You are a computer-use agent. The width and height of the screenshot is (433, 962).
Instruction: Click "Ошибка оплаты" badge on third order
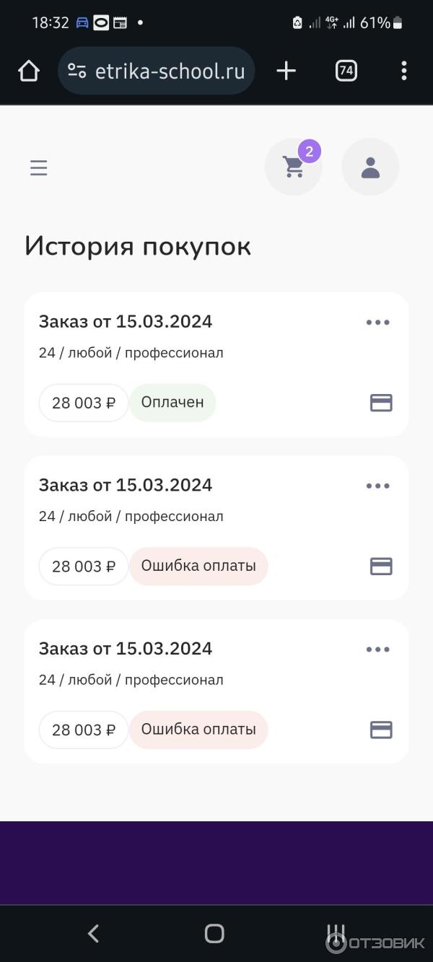point(198,730)
